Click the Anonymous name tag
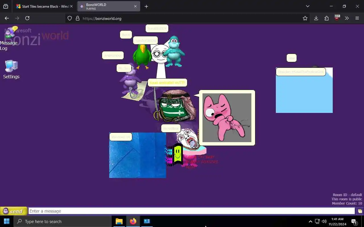364x227 pixels. click(113, 55)
